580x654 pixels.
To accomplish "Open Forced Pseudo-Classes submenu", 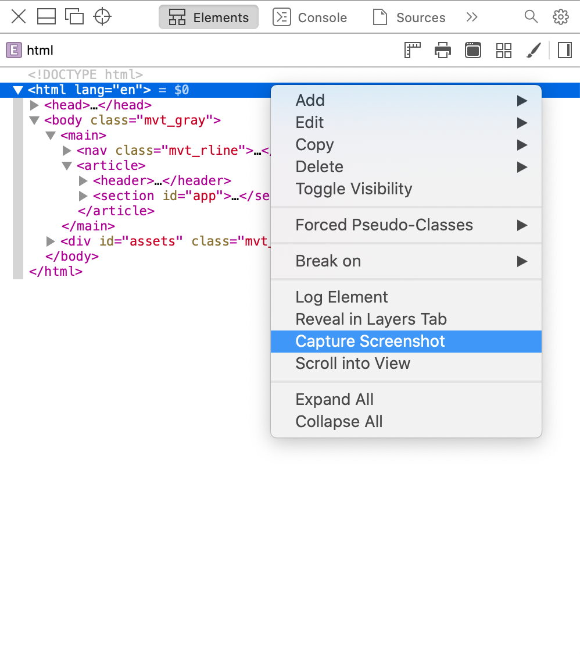I will point(406,225).
